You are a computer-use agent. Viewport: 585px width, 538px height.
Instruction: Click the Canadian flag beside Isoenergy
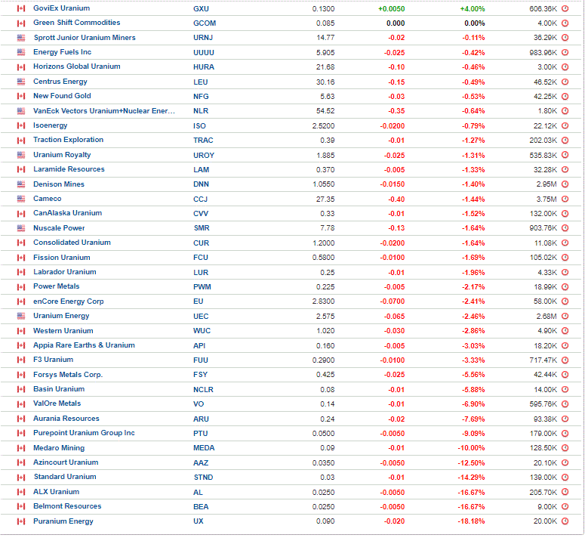[21, 126]
